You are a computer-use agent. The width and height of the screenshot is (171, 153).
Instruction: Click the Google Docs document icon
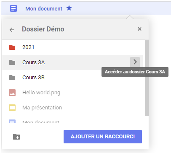point(13,8)
